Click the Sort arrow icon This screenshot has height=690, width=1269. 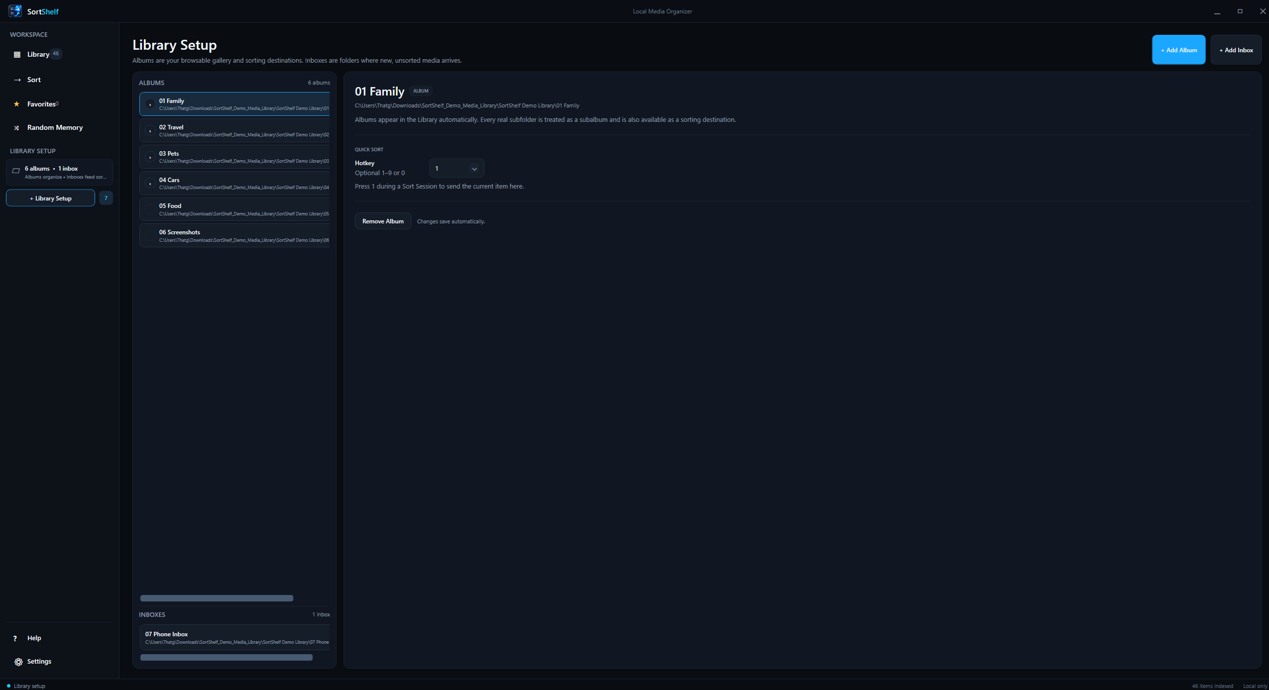(x=17, y=80)
